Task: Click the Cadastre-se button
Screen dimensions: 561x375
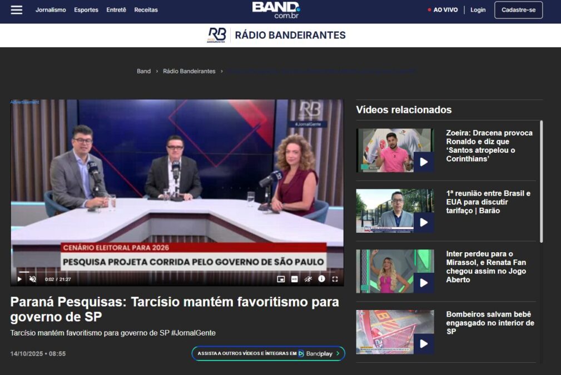Action: click(518, 10)
